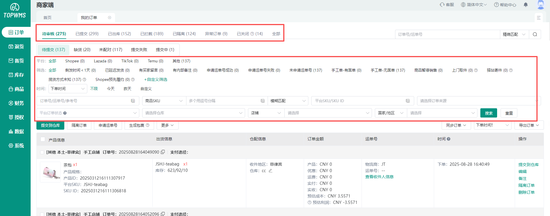Select all orders header checkbox
The image size is (550, 216).
pos(43,139)
